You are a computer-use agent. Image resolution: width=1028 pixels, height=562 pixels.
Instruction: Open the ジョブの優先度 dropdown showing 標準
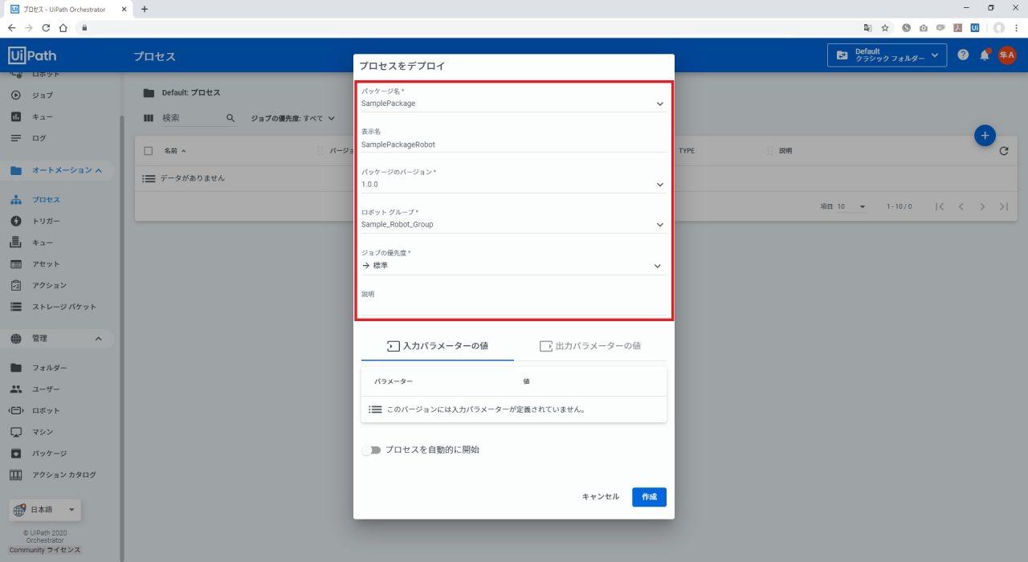coord(512,266)
